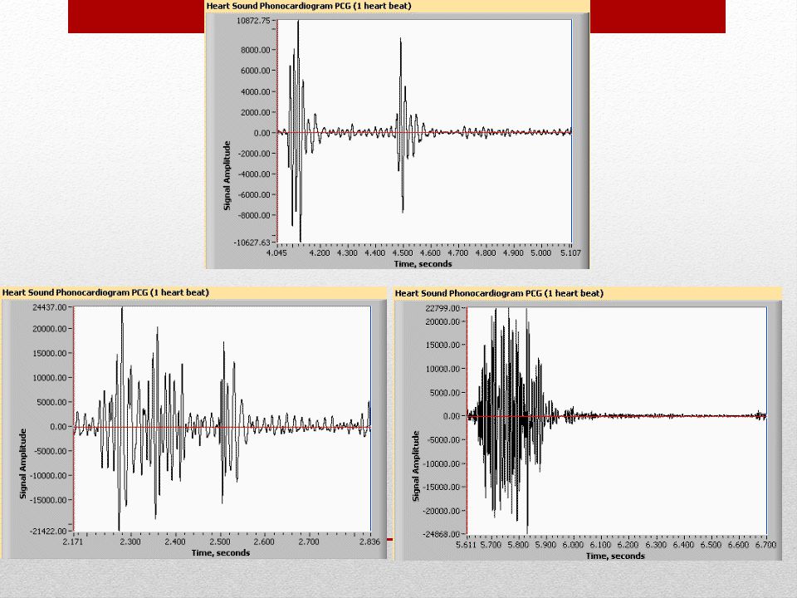The image size is (797, 598).
Task: Click the 8000.00 y-axis label
Action: pyautogui.click(x=255, y=50)
